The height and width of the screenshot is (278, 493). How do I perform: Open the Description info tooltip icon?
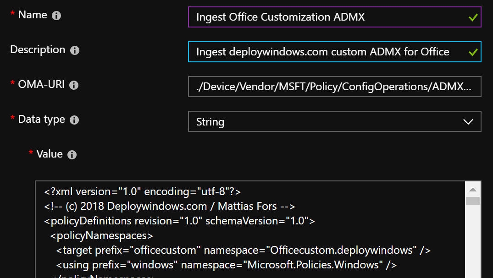[75, 50]
